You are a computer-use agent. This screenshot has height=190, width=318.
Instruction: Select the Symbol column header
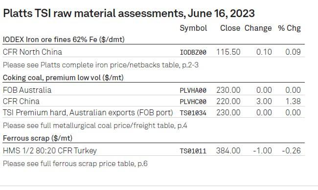pos(193,28)
